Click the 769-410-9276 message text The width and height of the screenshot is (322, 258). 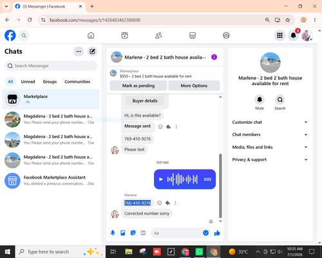[x=138, y=139]
